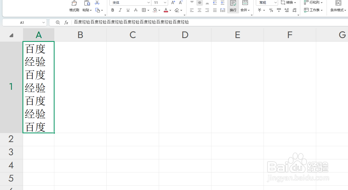Toggle Bold formatting
The height and width of the screenshot is (190, 348).
pos(113,10)
